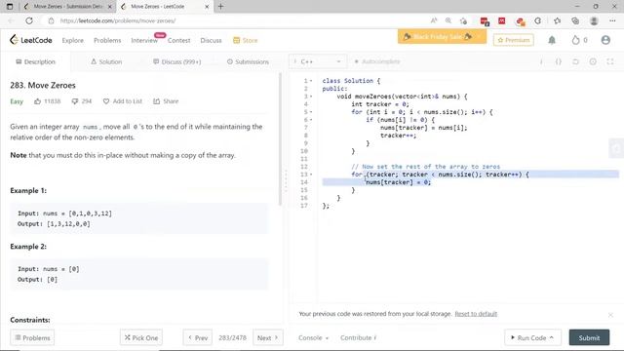Click the panel divider handle
624x351 pixels.
tap(286, 181)
